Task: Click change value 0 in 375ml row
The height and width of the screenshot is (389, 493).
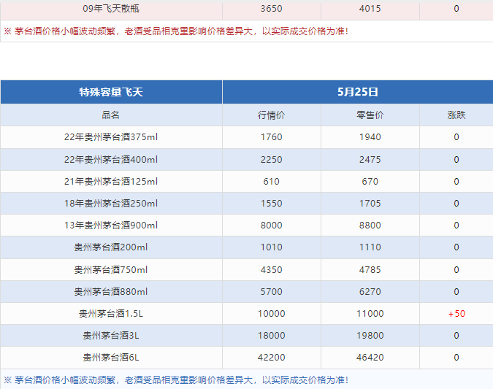Action: 456,137
